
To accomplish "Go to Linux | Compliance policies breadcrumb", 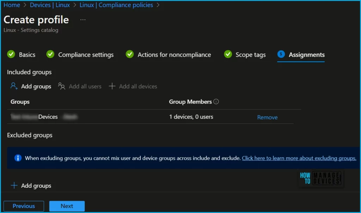I will point(116,5).
